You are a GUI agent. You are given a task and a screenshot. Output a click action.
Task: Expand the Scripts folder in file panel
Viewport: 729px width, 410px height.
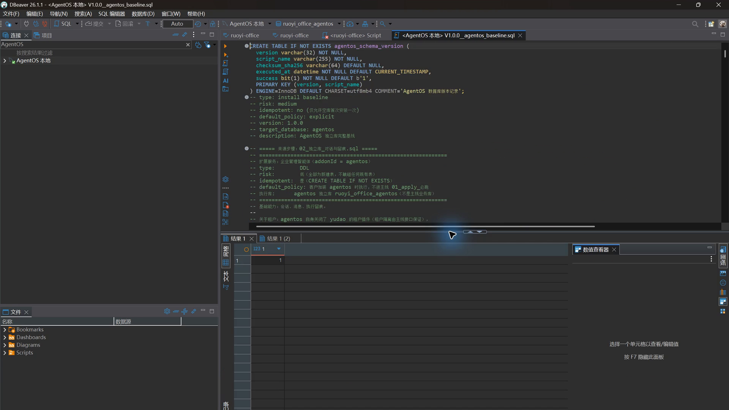(x=5, y=353)
